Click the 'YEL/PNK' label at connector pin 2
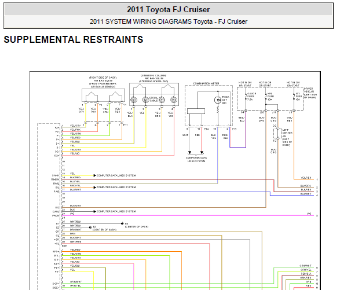 75,130
